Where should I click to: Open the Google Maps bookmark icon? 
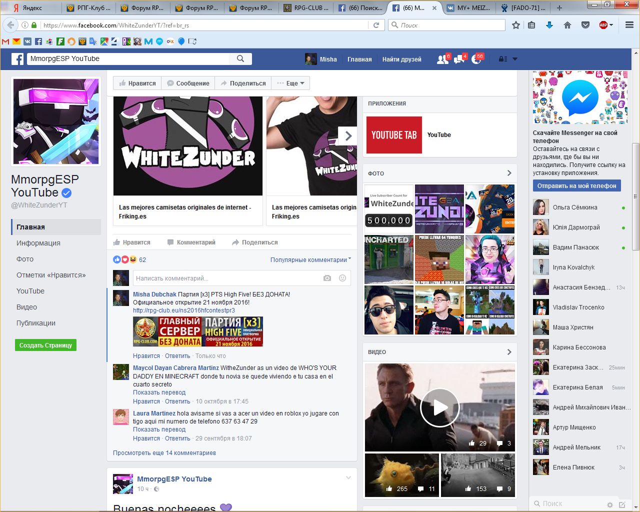coord(104,41)
